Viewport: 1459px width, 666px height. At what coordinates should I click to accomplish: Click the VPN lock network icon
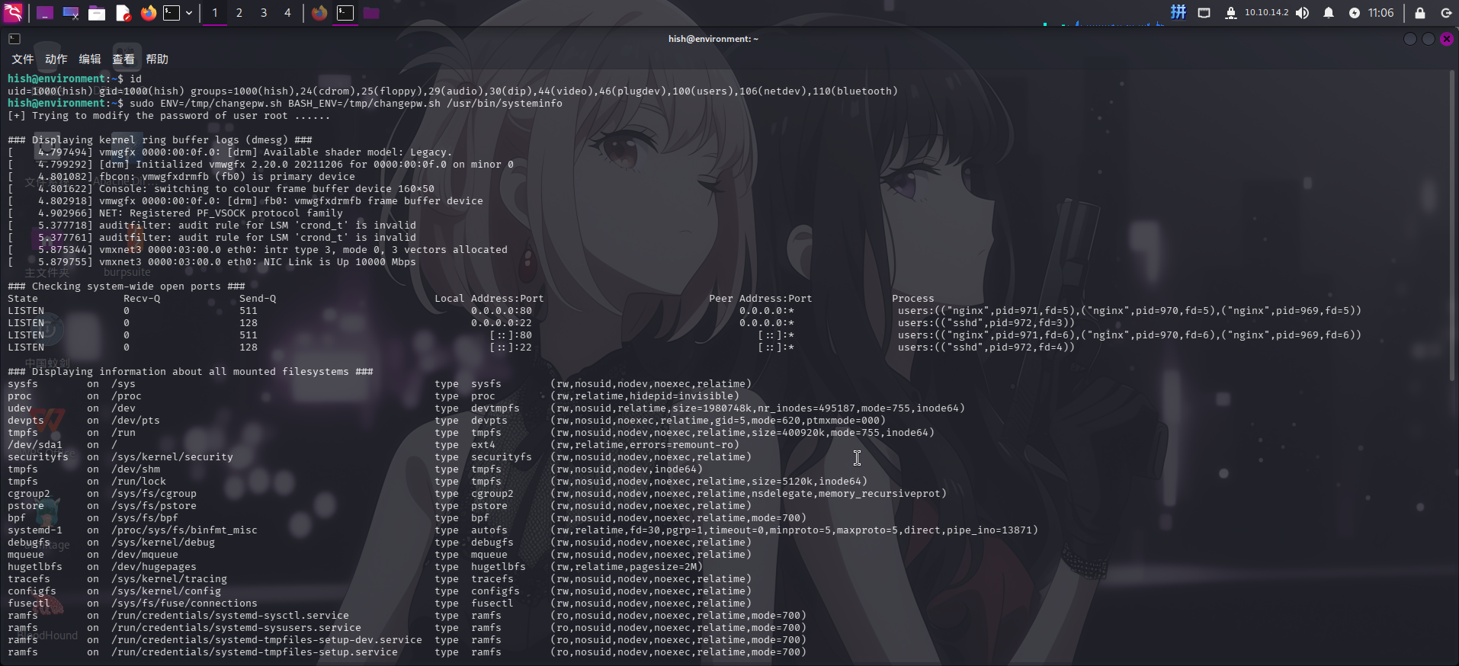pos(1230,13)
